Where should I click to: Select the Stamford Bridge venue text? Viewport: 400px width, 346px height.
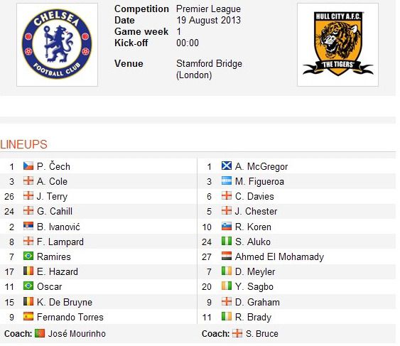tap(209, 63)
